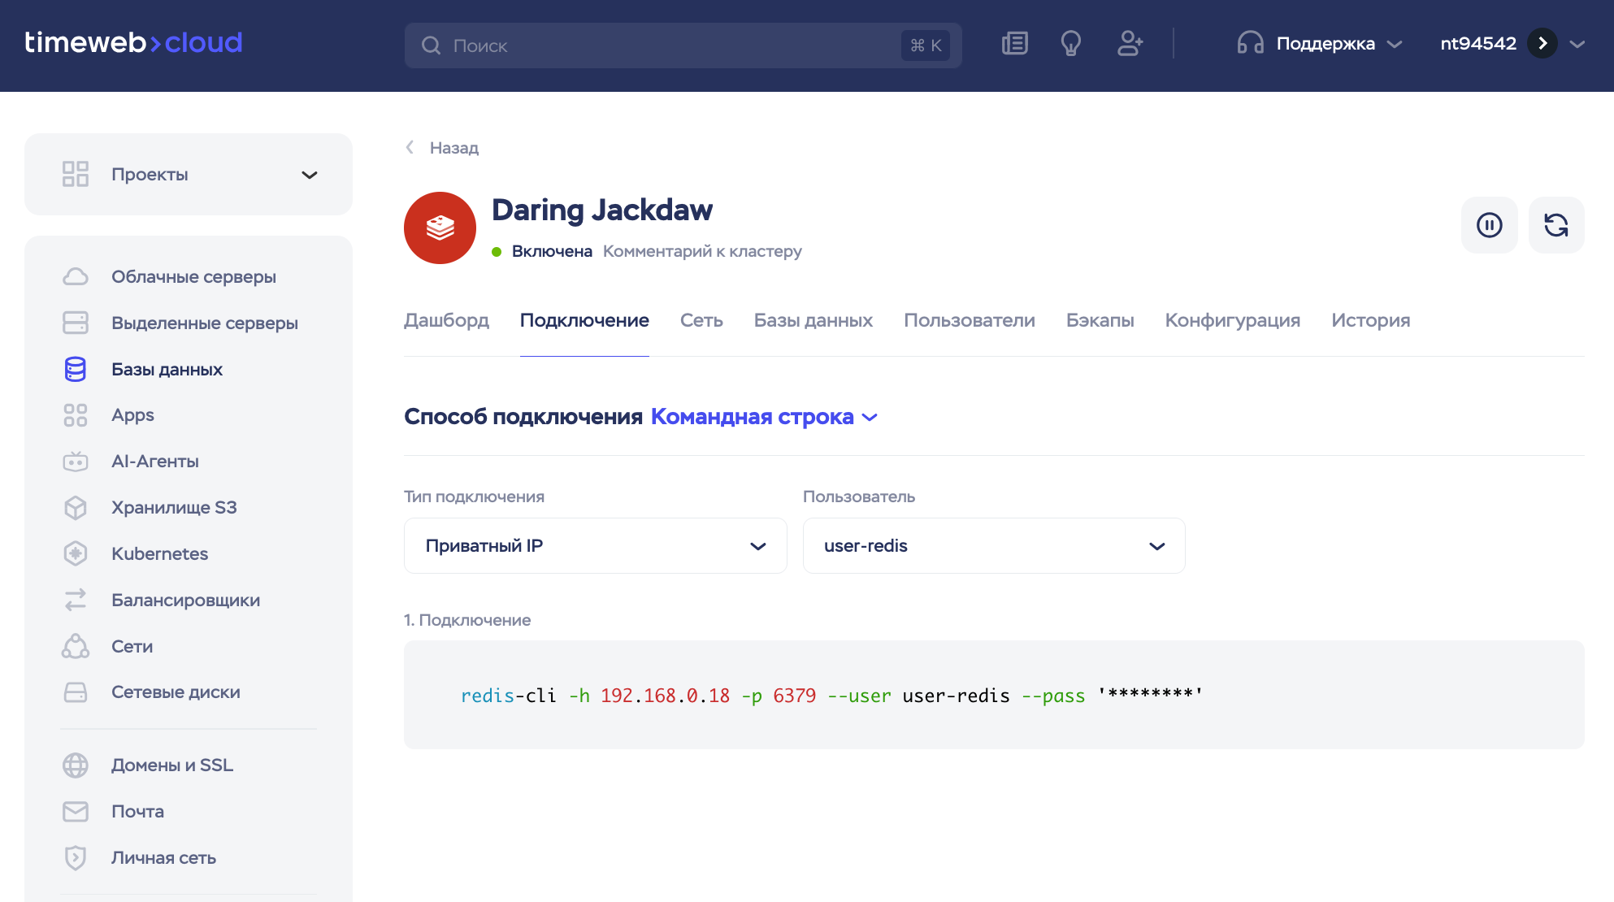1614x902 pixels.
Task: Click the Projects grid icon
Action: tap(76, 174)
